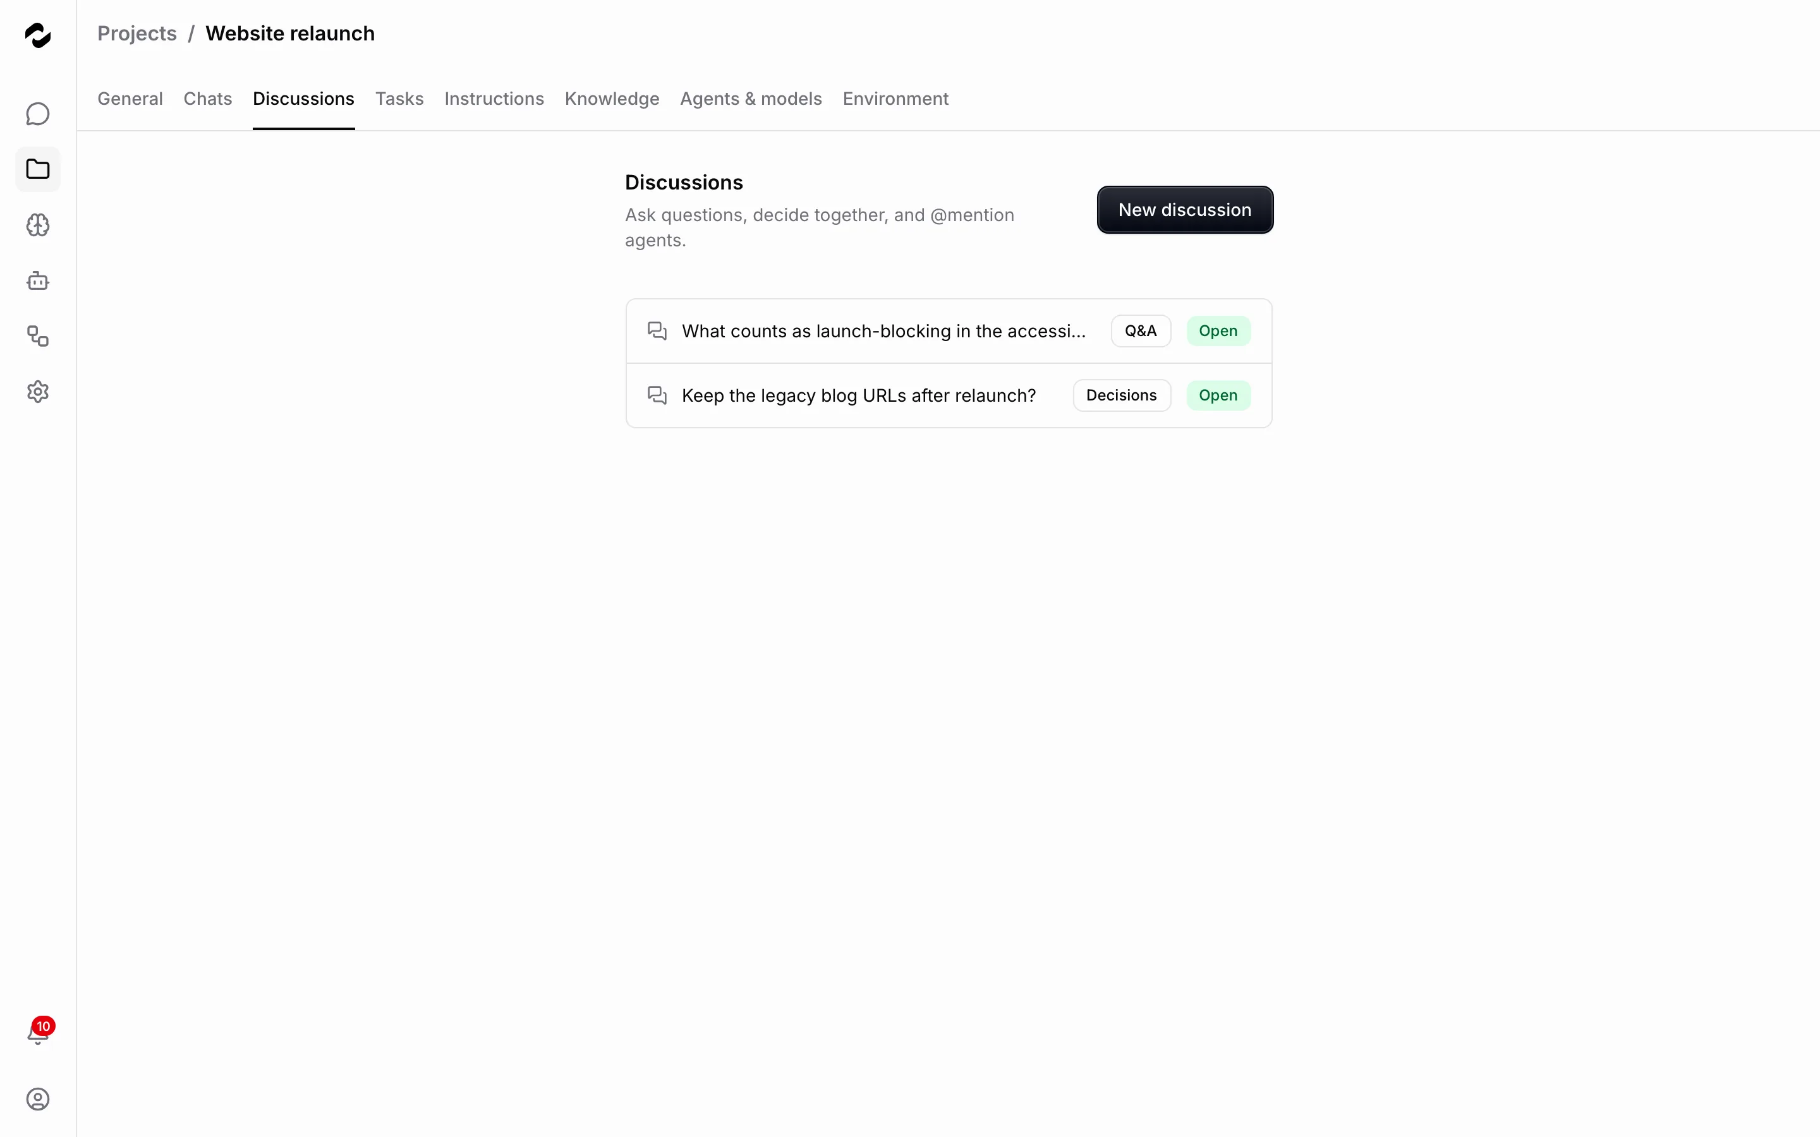The image size is (1820, 1137).
Task: Click the 'Ask questions, decide together' description text
Action: (x=819, y=227)
